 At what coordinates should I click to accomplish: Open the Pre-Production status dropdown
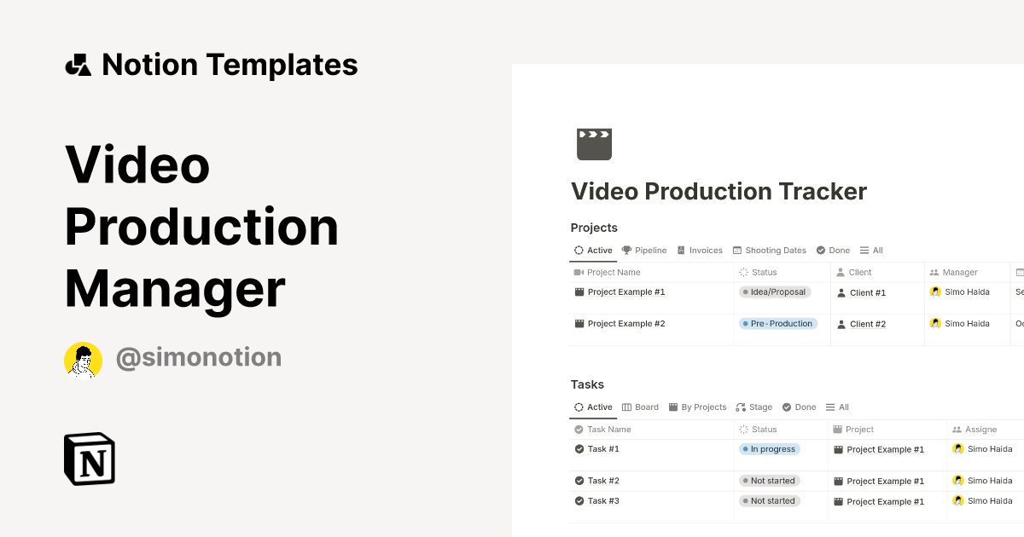point(777,323)
